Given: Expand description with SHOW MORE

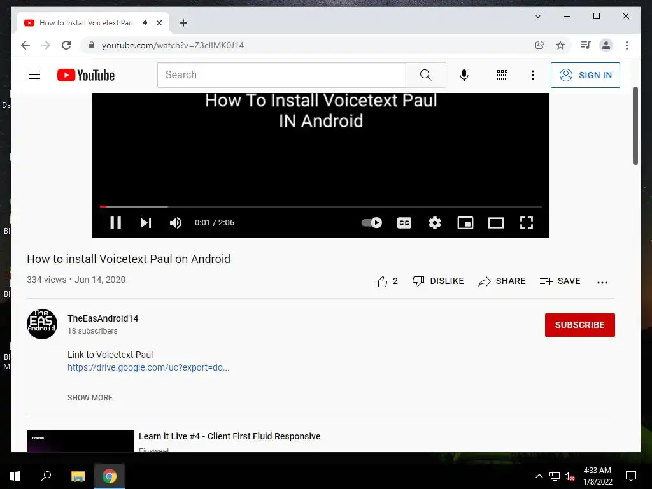Looking at the screenshot, I should [x=90, y=397].
